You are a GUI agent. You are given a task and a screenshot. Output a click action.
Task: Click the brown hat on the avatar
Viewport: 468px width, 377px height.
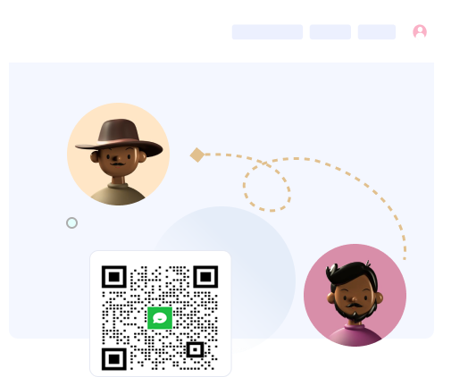(x=119, y=134)
